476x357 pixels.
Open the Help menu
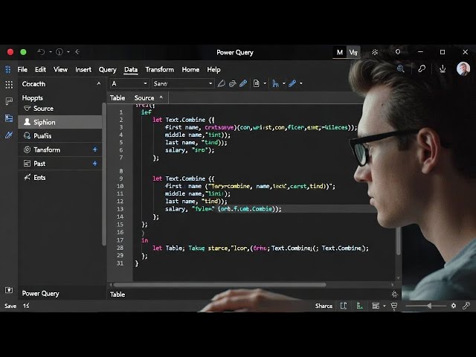point(213,69)
